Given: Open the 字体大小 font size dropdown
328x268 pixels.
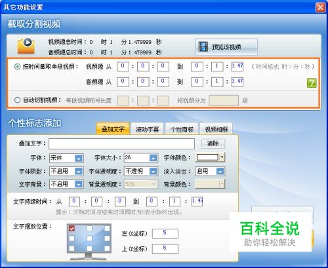Looking at the screenshot, I should coord(141,158).
